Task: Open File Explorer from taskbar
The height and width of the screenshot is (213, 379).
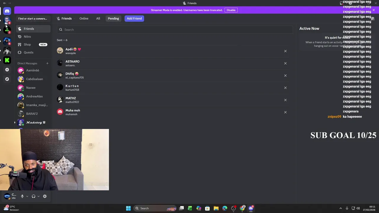Action: [x=216, y=208]
